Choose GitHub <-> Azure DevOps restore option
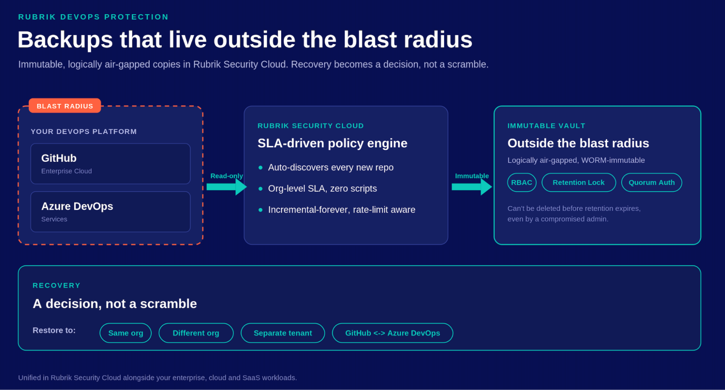 click(392, 333)
